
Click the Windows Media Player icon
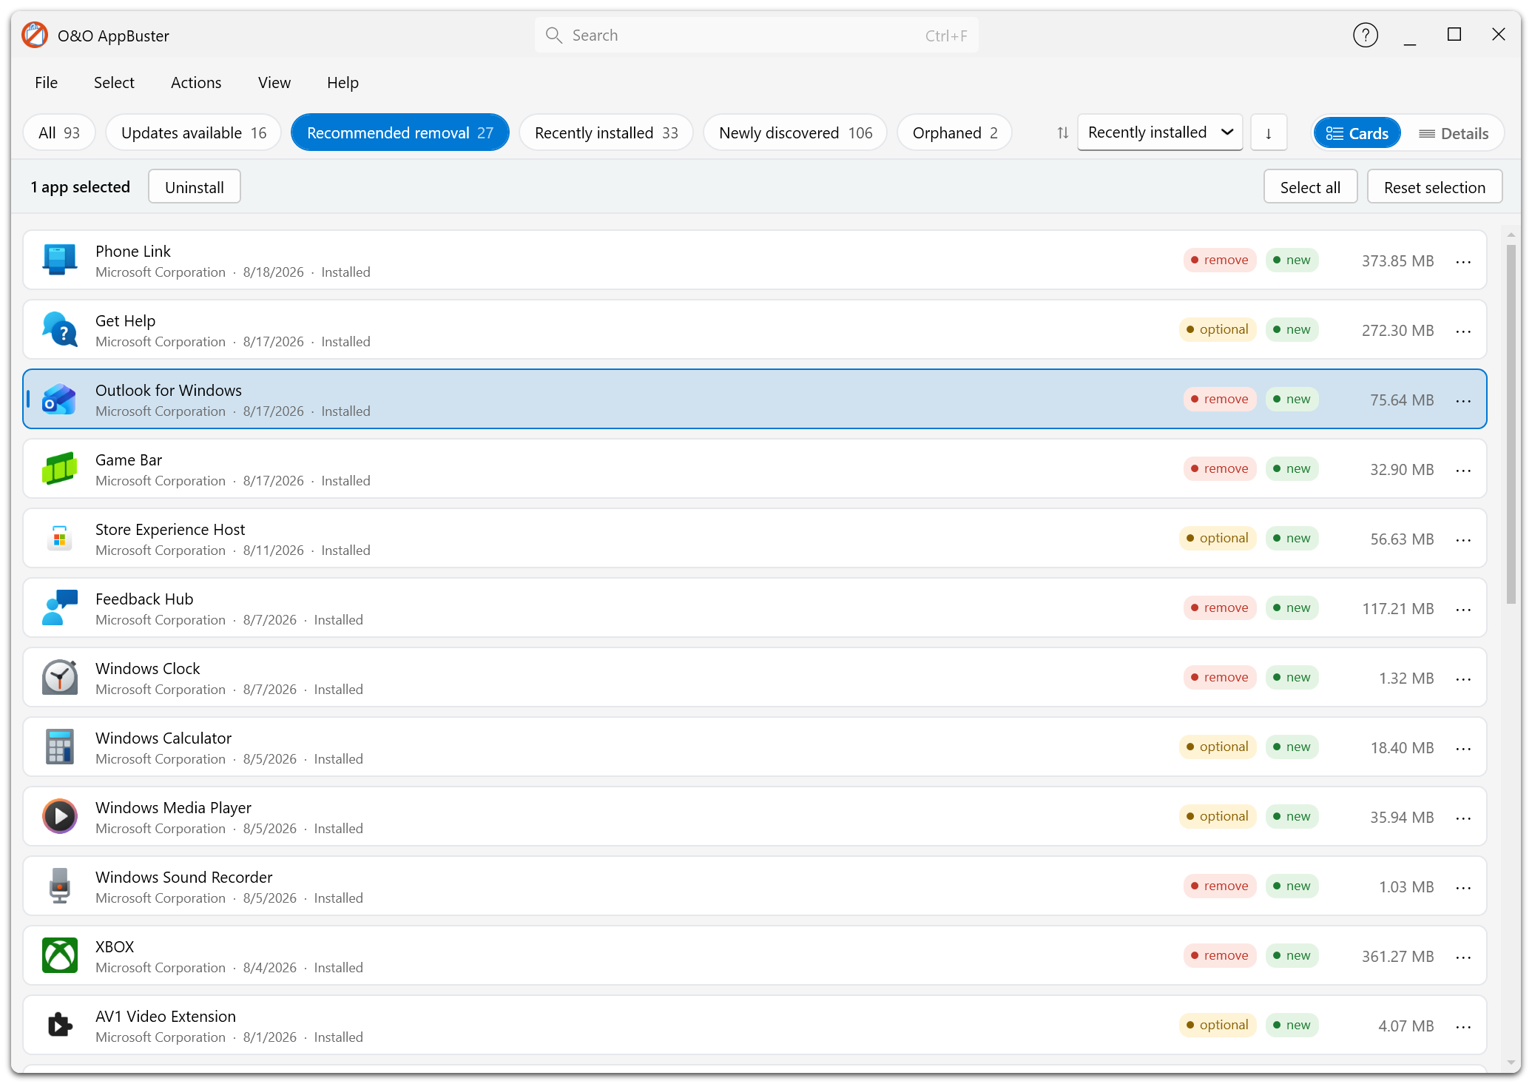59,816
